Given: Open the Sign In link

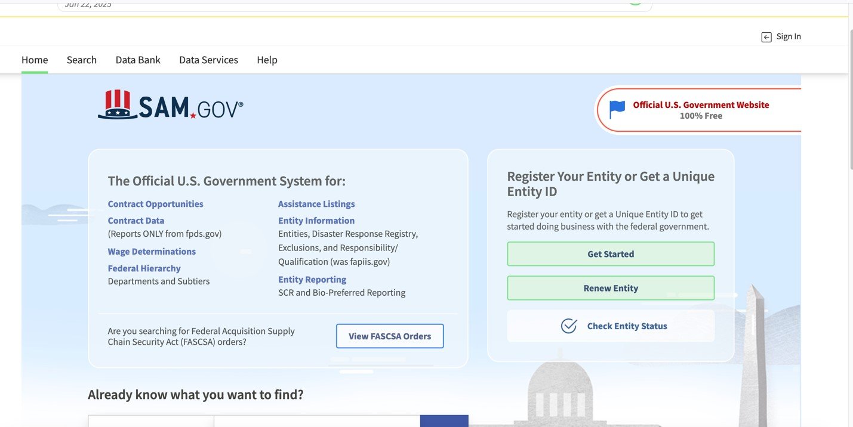Looking at the screenshot, I should click(x=789, y=36).
